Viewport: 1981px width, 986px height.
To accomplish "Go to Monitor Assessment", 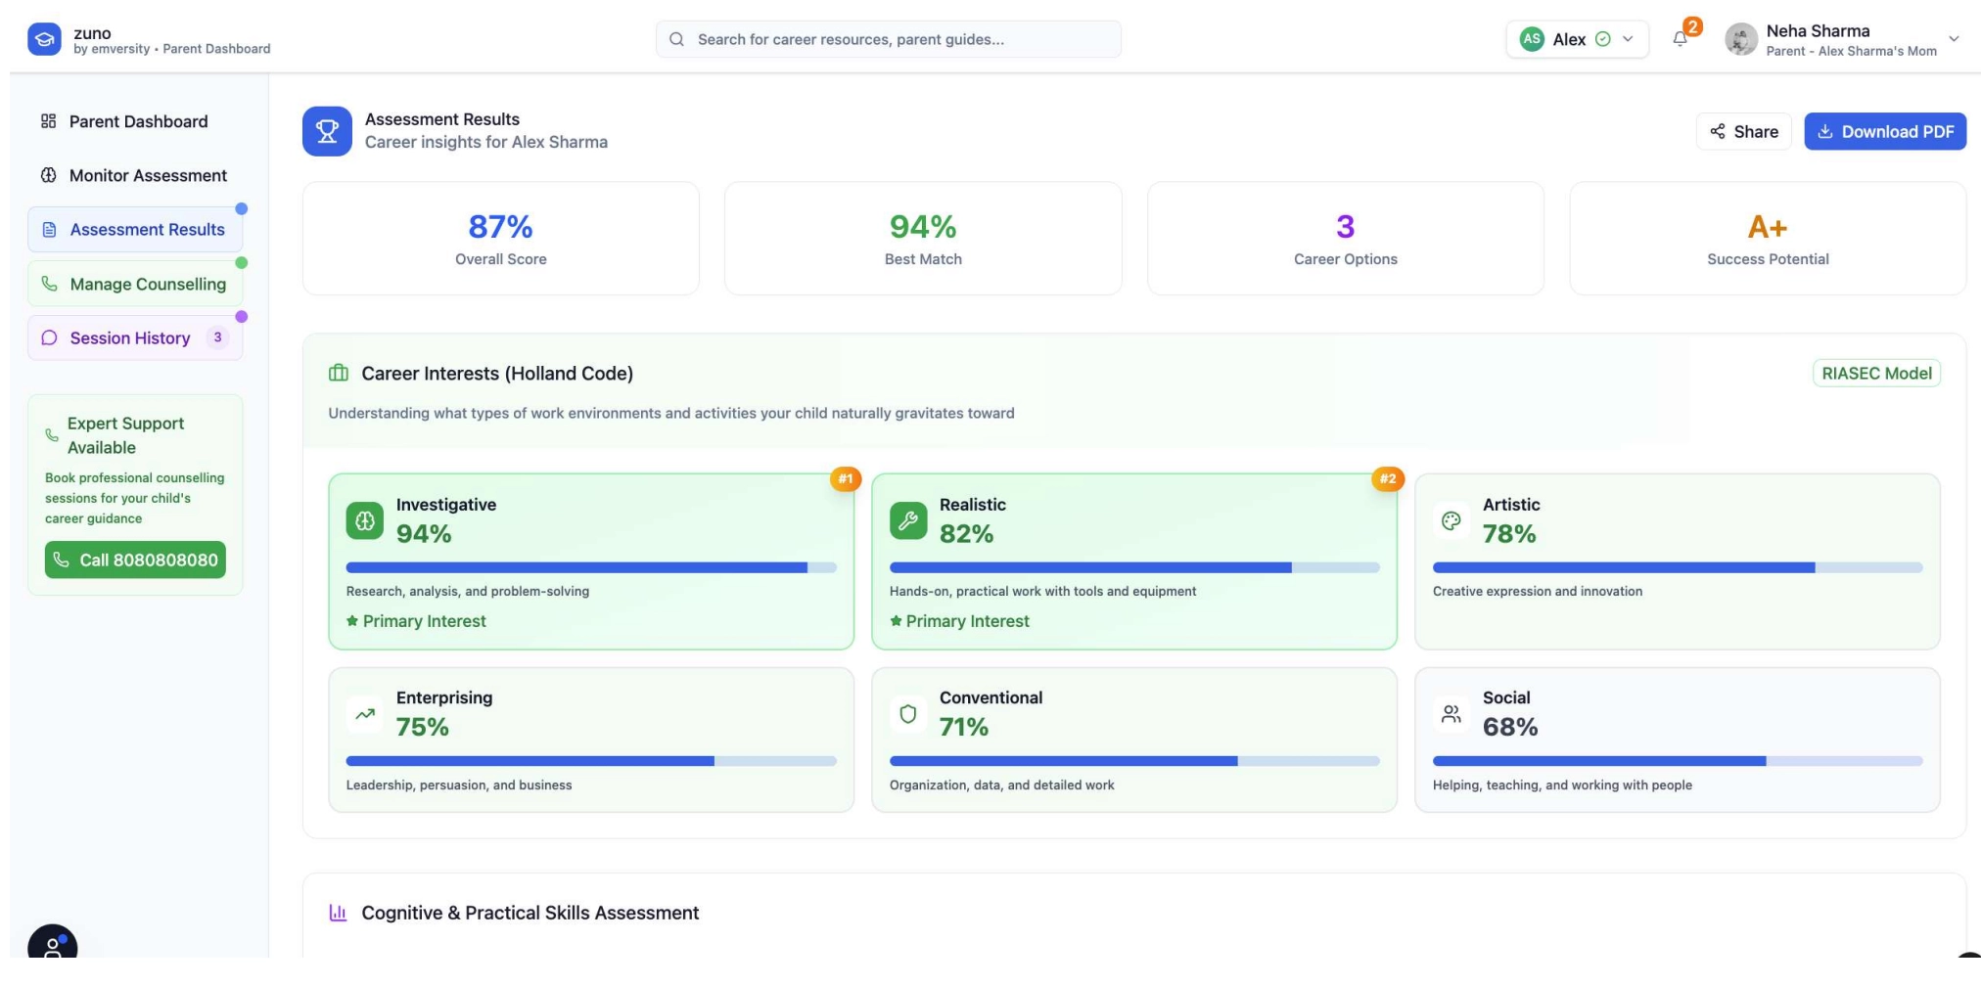I will point(147,175).
